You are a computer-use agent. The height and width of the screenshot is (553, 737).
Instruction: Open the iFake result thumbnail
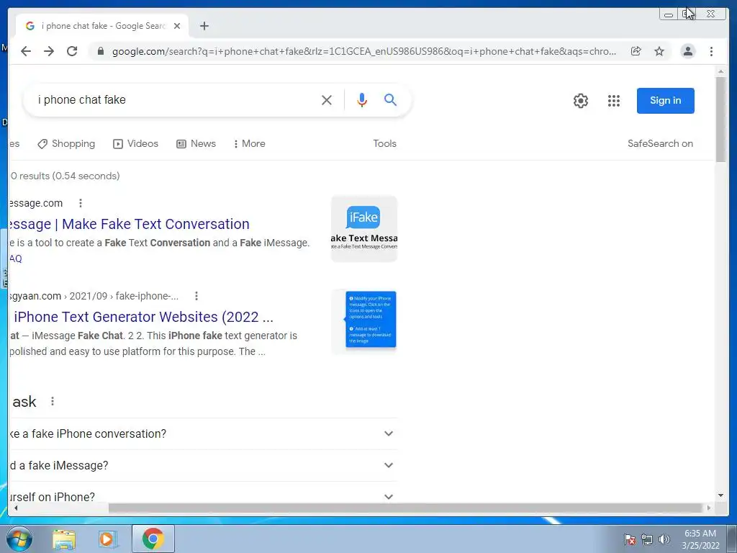[363, 228]
